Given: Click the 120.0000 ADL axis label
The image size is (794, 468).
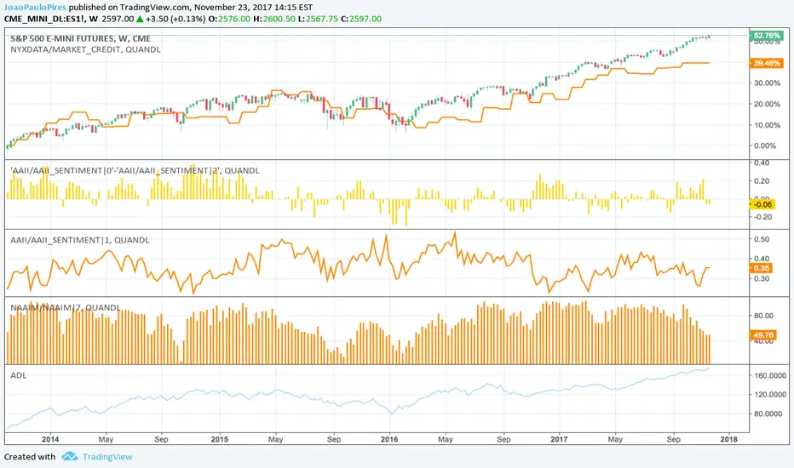Looking at the screenshot, I should 770,394.
